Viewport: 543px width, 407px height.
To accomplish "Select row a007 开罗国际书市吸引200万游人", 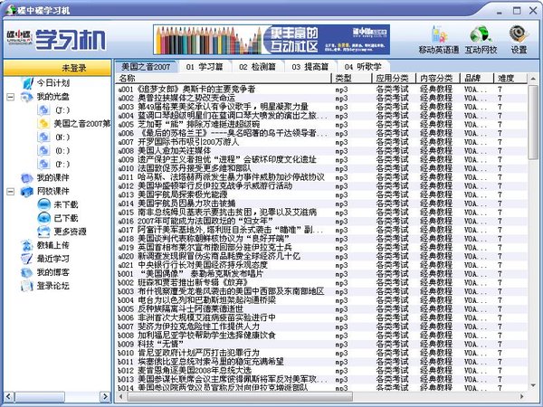I will tap(322, 142).
